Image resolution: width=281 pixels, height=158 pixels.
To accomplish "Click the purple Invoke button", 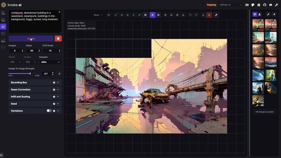I will (31, 39).
